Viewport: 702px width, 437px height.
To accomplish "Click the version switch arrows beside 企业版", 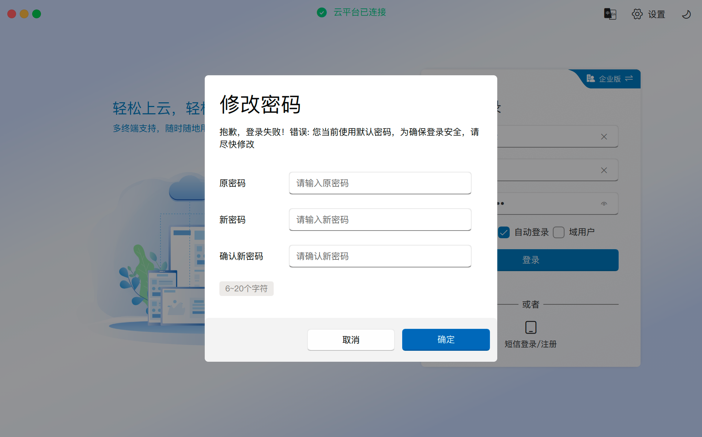I will click(629, 79).
